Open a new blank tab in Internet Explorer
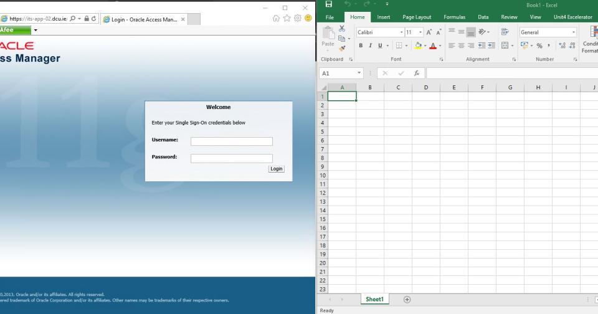Viewport: 598px width, 314px height. (194, 19)
